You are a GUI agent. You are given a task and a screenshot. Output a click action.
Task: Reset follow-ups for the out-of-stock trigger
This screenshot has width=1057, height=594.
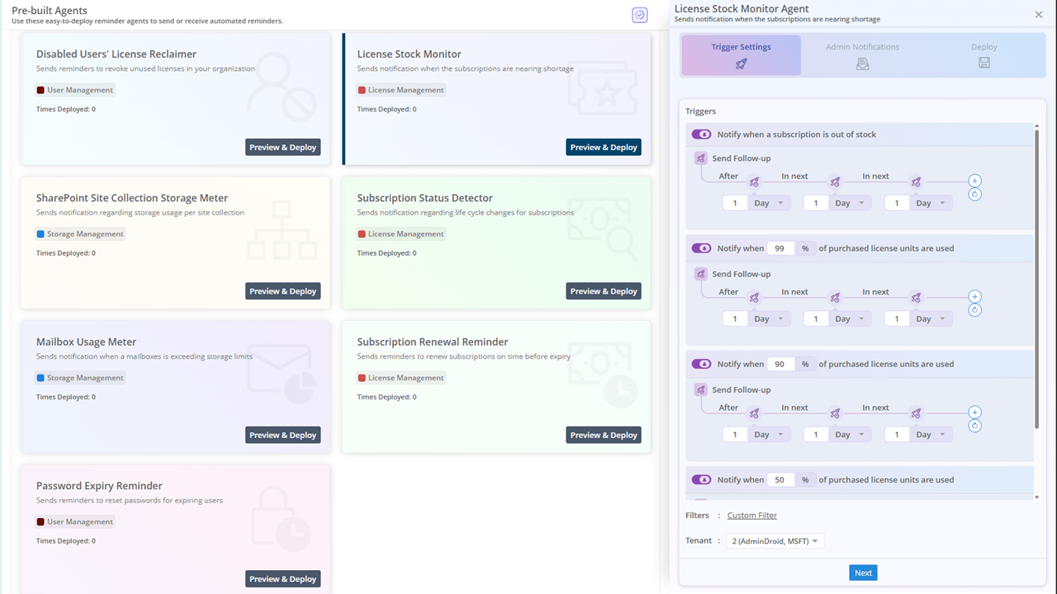click(x=974, y=195)
